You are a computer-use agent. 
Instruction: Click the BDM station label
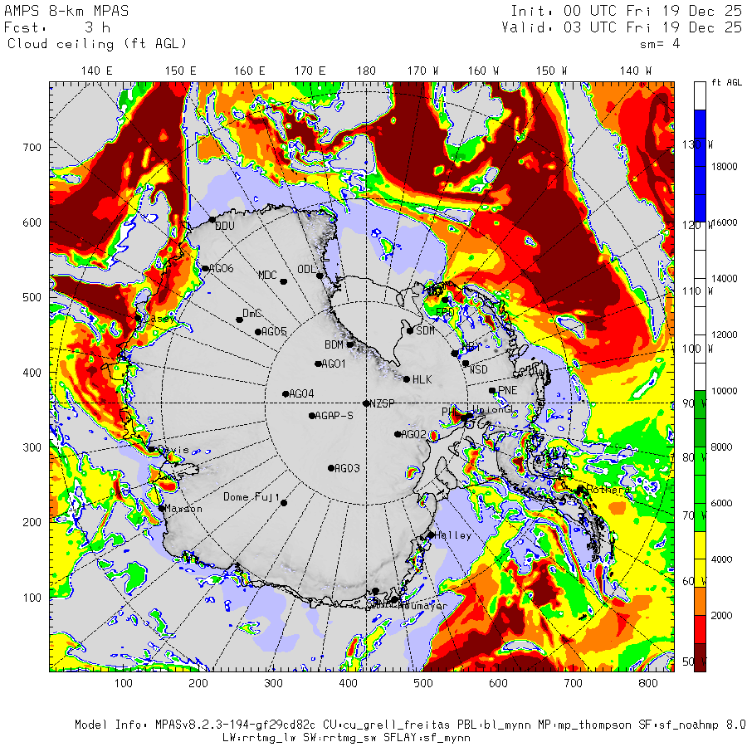point(334,344)
